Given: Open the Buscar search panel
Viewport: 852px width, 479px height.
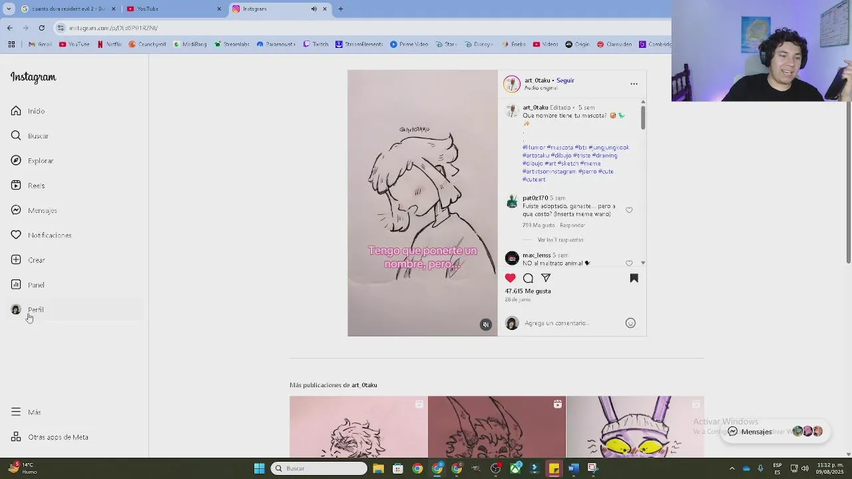Looking at the screenshot, I should 30,136.
